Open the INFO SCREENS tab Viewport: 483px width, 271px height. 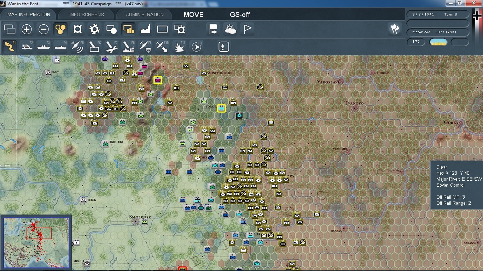[x=87, y=14]
